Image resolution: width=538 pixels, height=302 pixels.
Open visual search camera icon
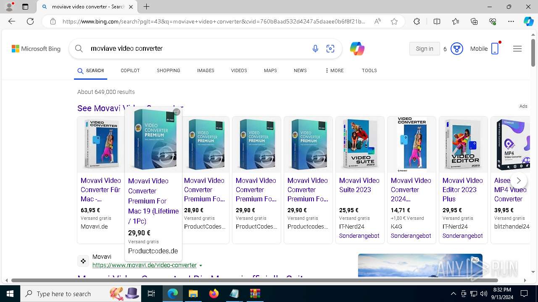pyautogui.click(x=330, y=49)
